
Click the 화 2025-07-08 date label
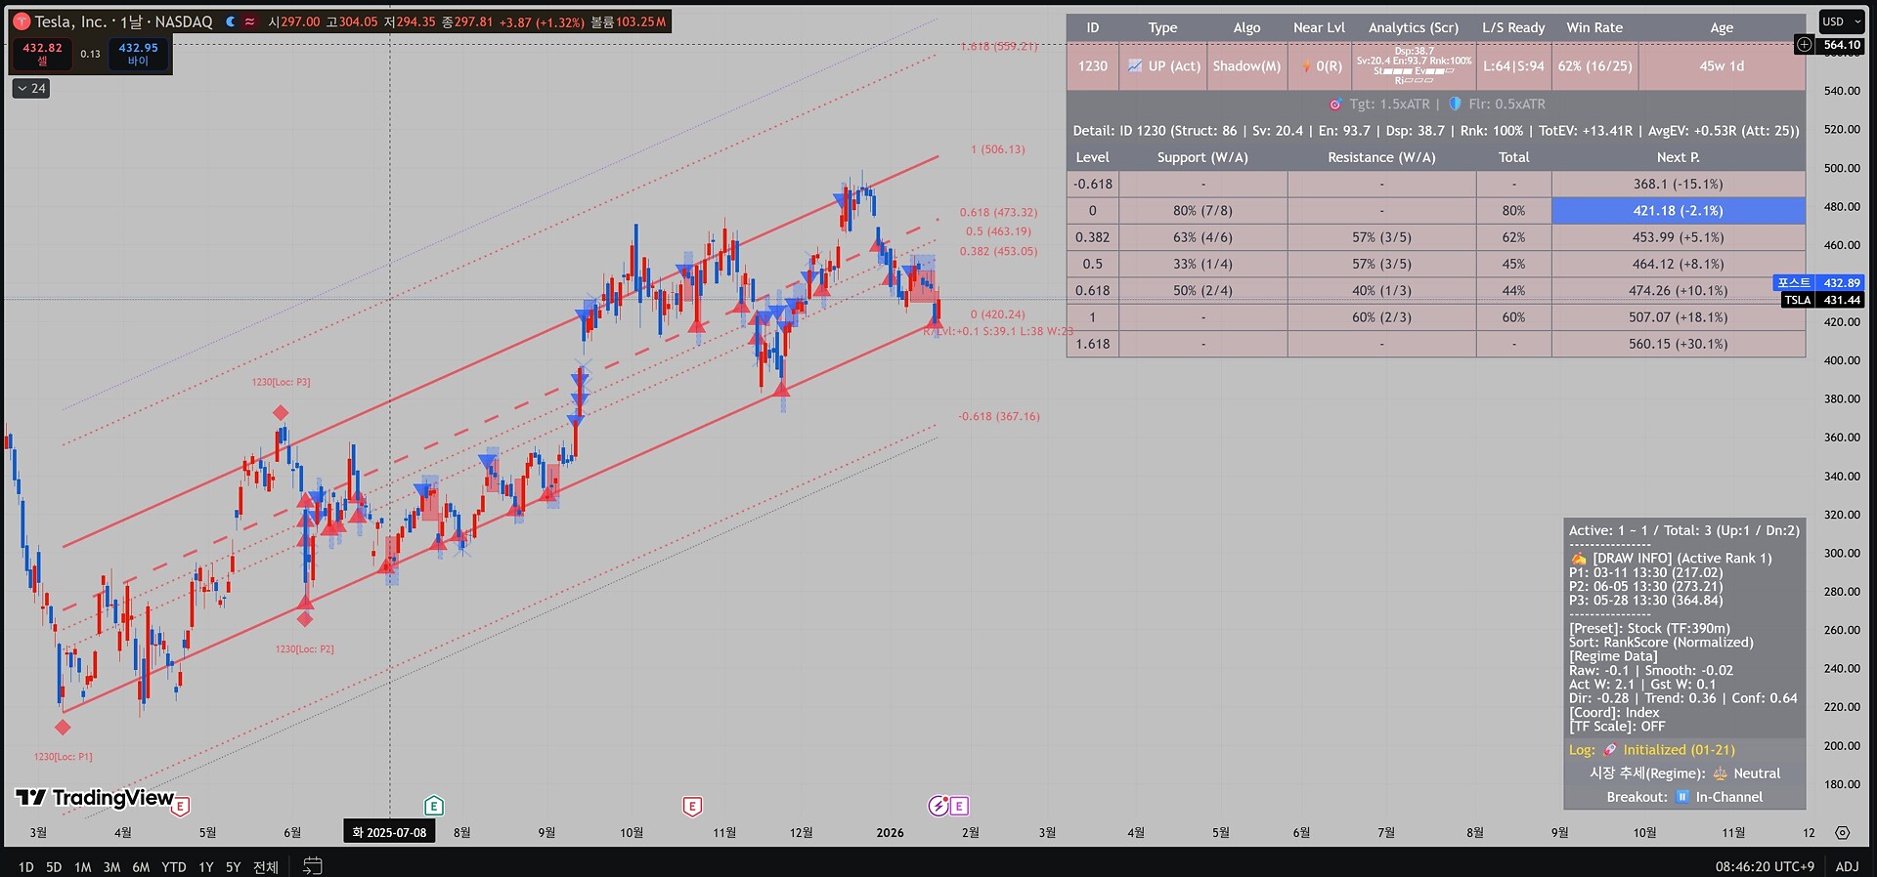(390, 832)
